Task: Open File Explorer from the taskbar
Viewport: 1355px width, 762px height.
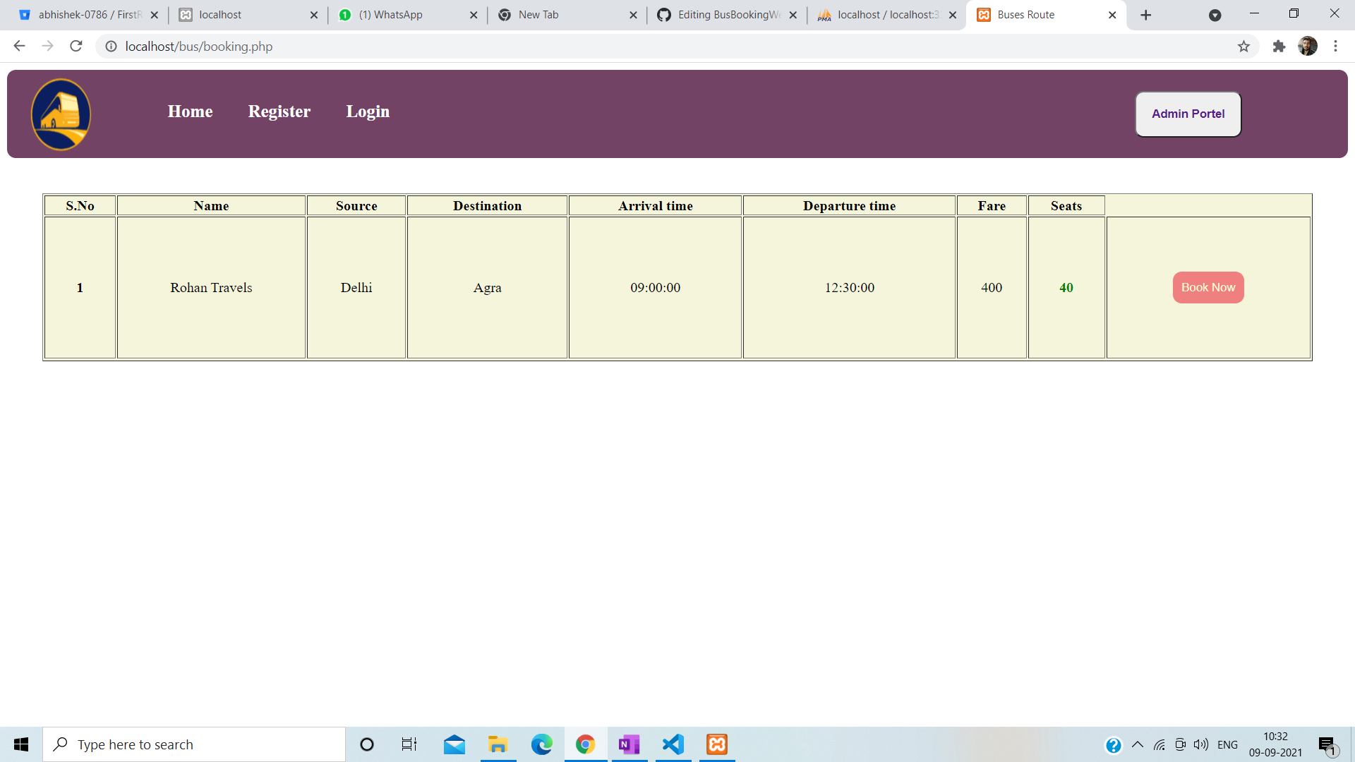Action: 498,744
